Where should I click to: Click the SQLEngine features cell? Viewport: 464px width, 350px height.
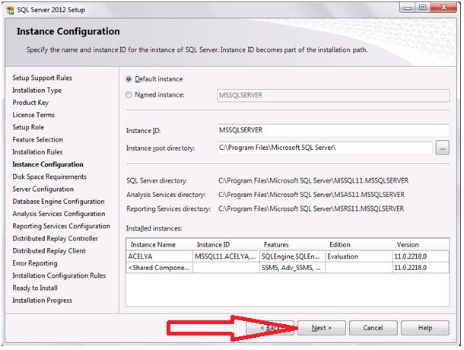(292, 256)
